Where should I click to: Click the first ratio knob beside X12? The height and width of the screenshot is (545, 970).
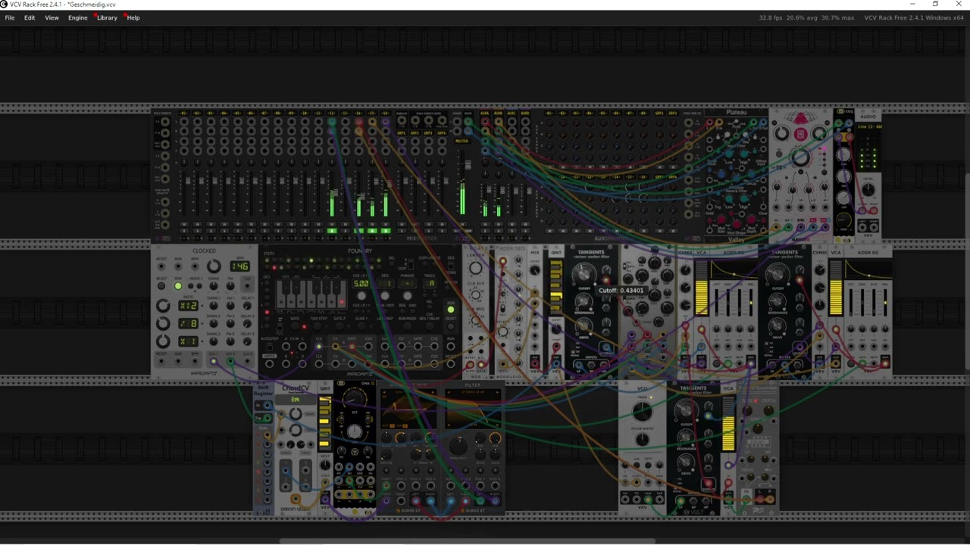[x=163, y=306]
